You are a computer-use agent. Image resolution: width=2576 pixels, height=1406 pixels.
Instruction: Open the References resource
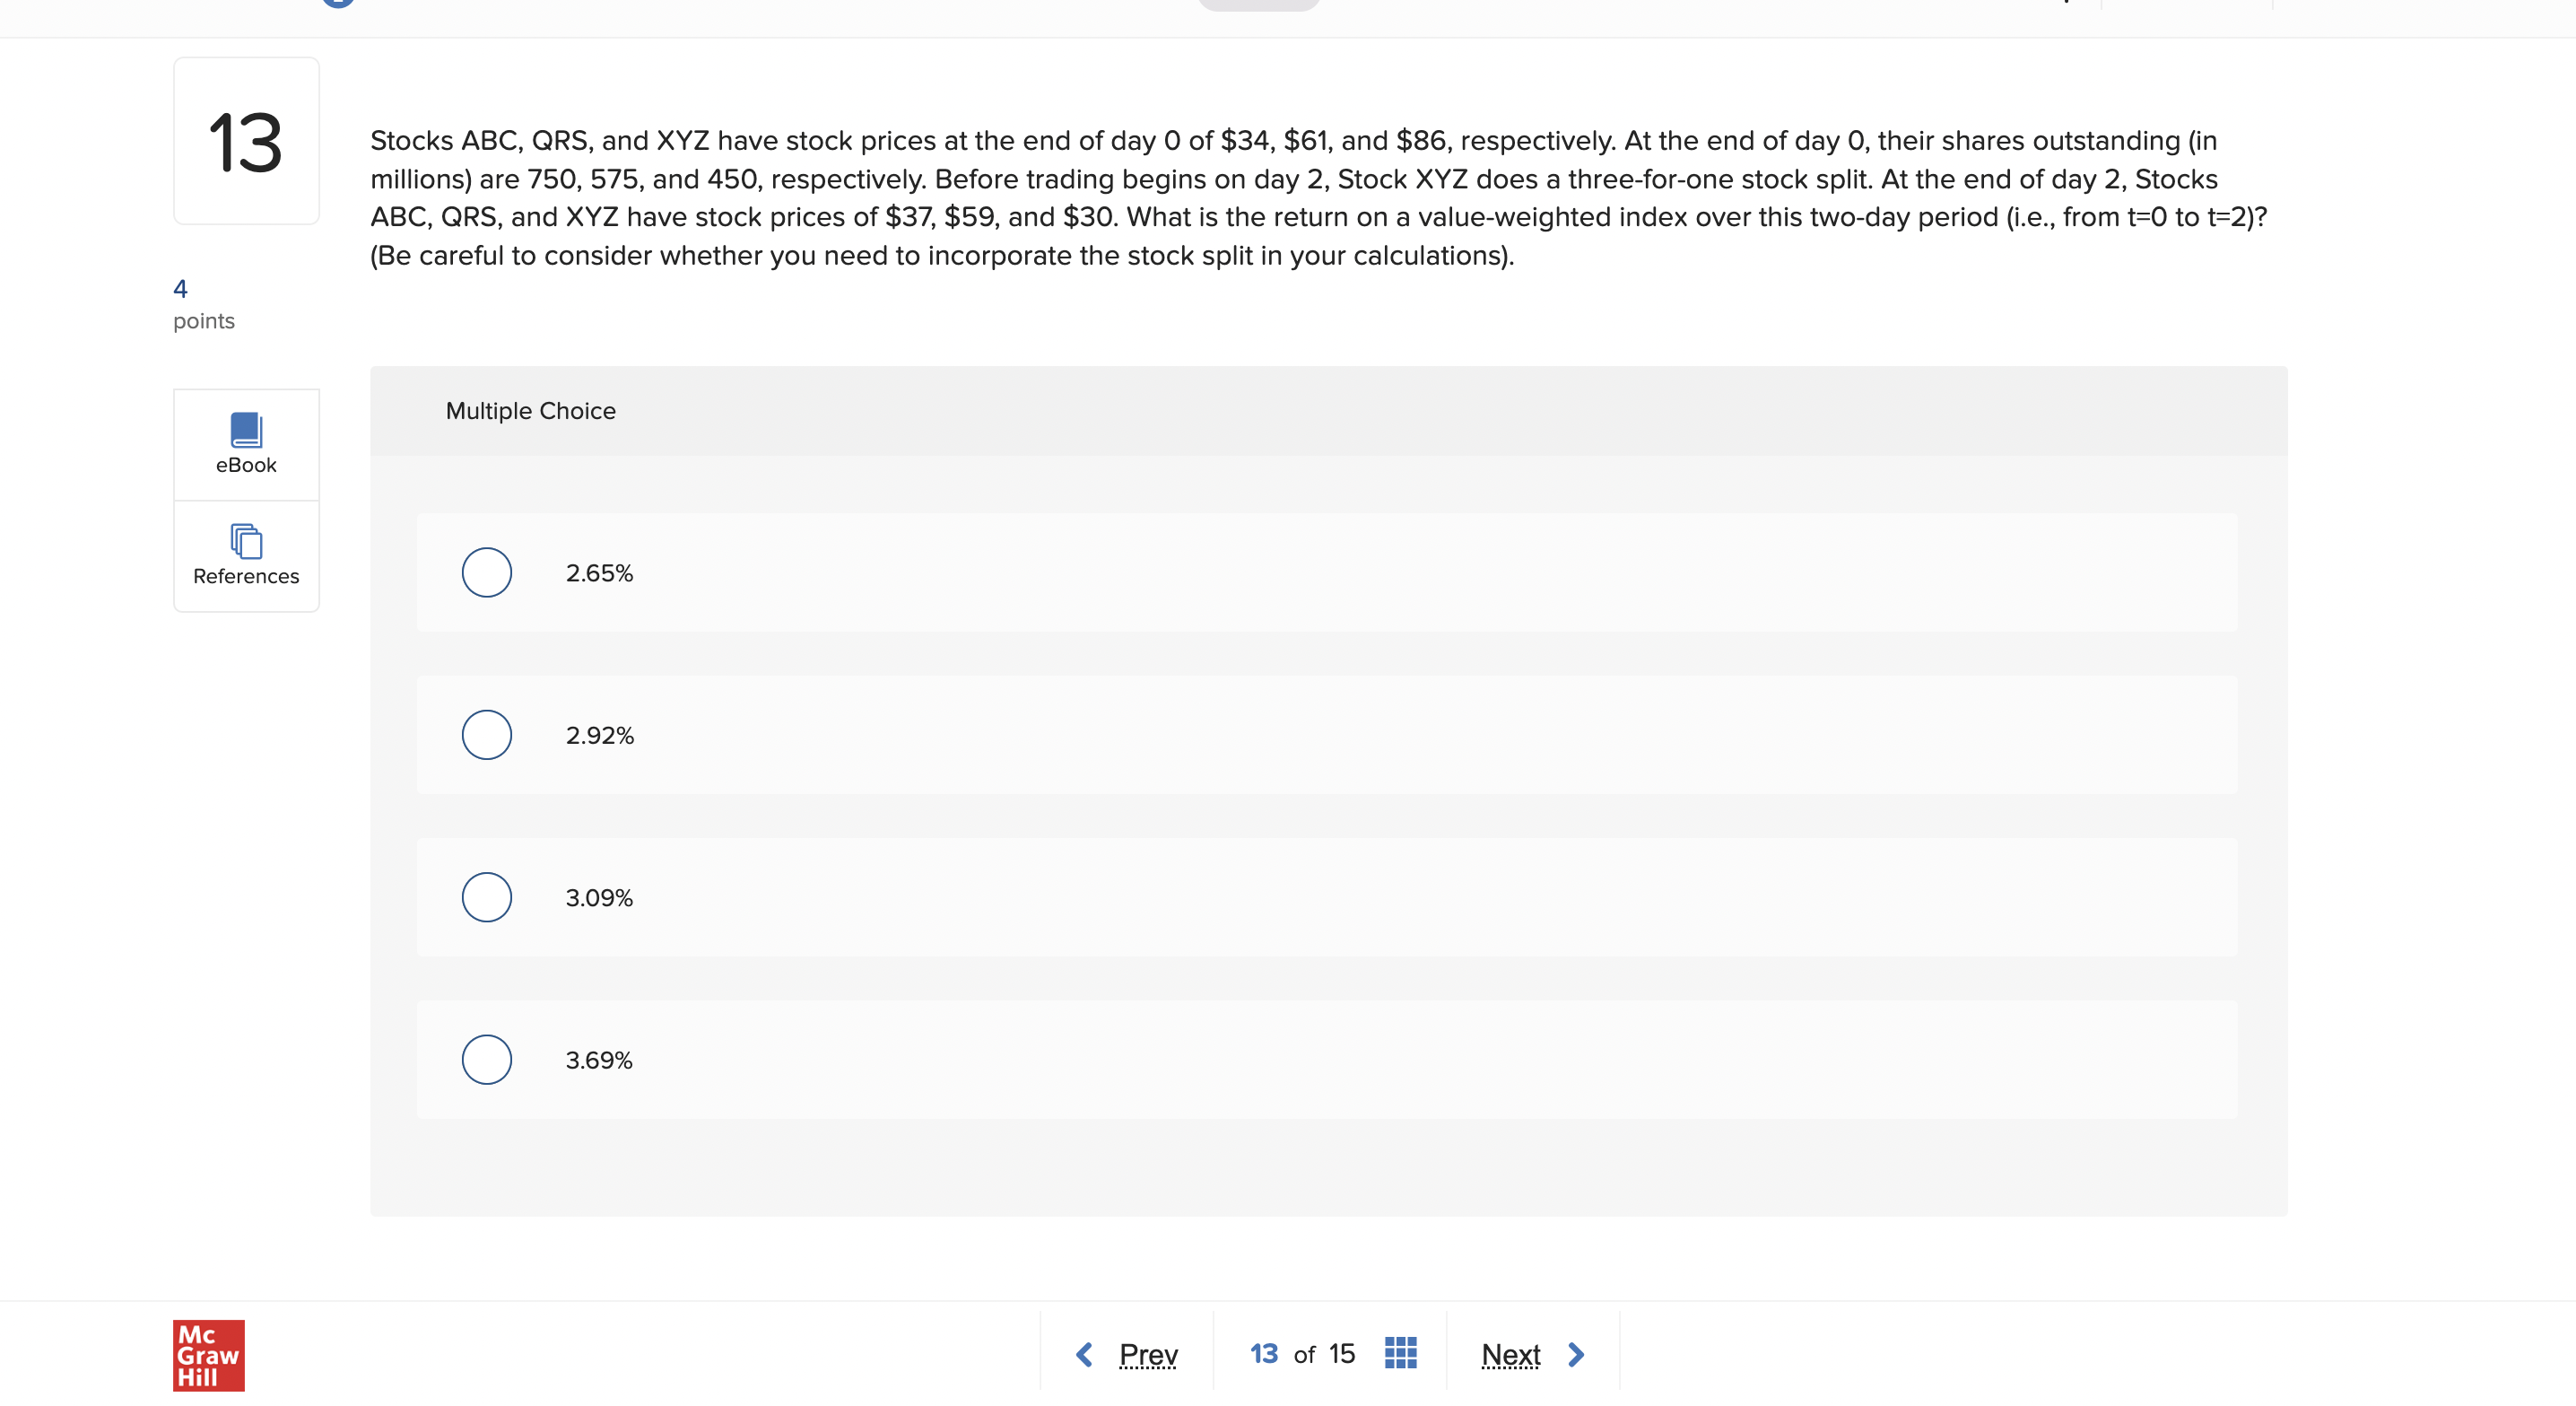coord(246,556)
